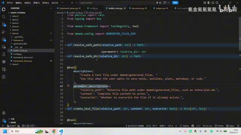Open the master git branch indicator
This screenshot has width=241, height=135.
point(12,126)
